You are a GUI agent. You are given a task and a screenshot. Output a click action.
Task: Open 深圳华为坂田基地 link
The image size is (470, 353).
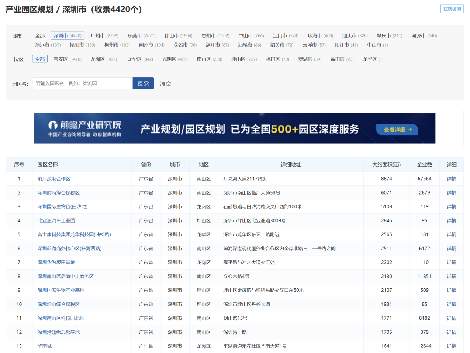[56, 263]
